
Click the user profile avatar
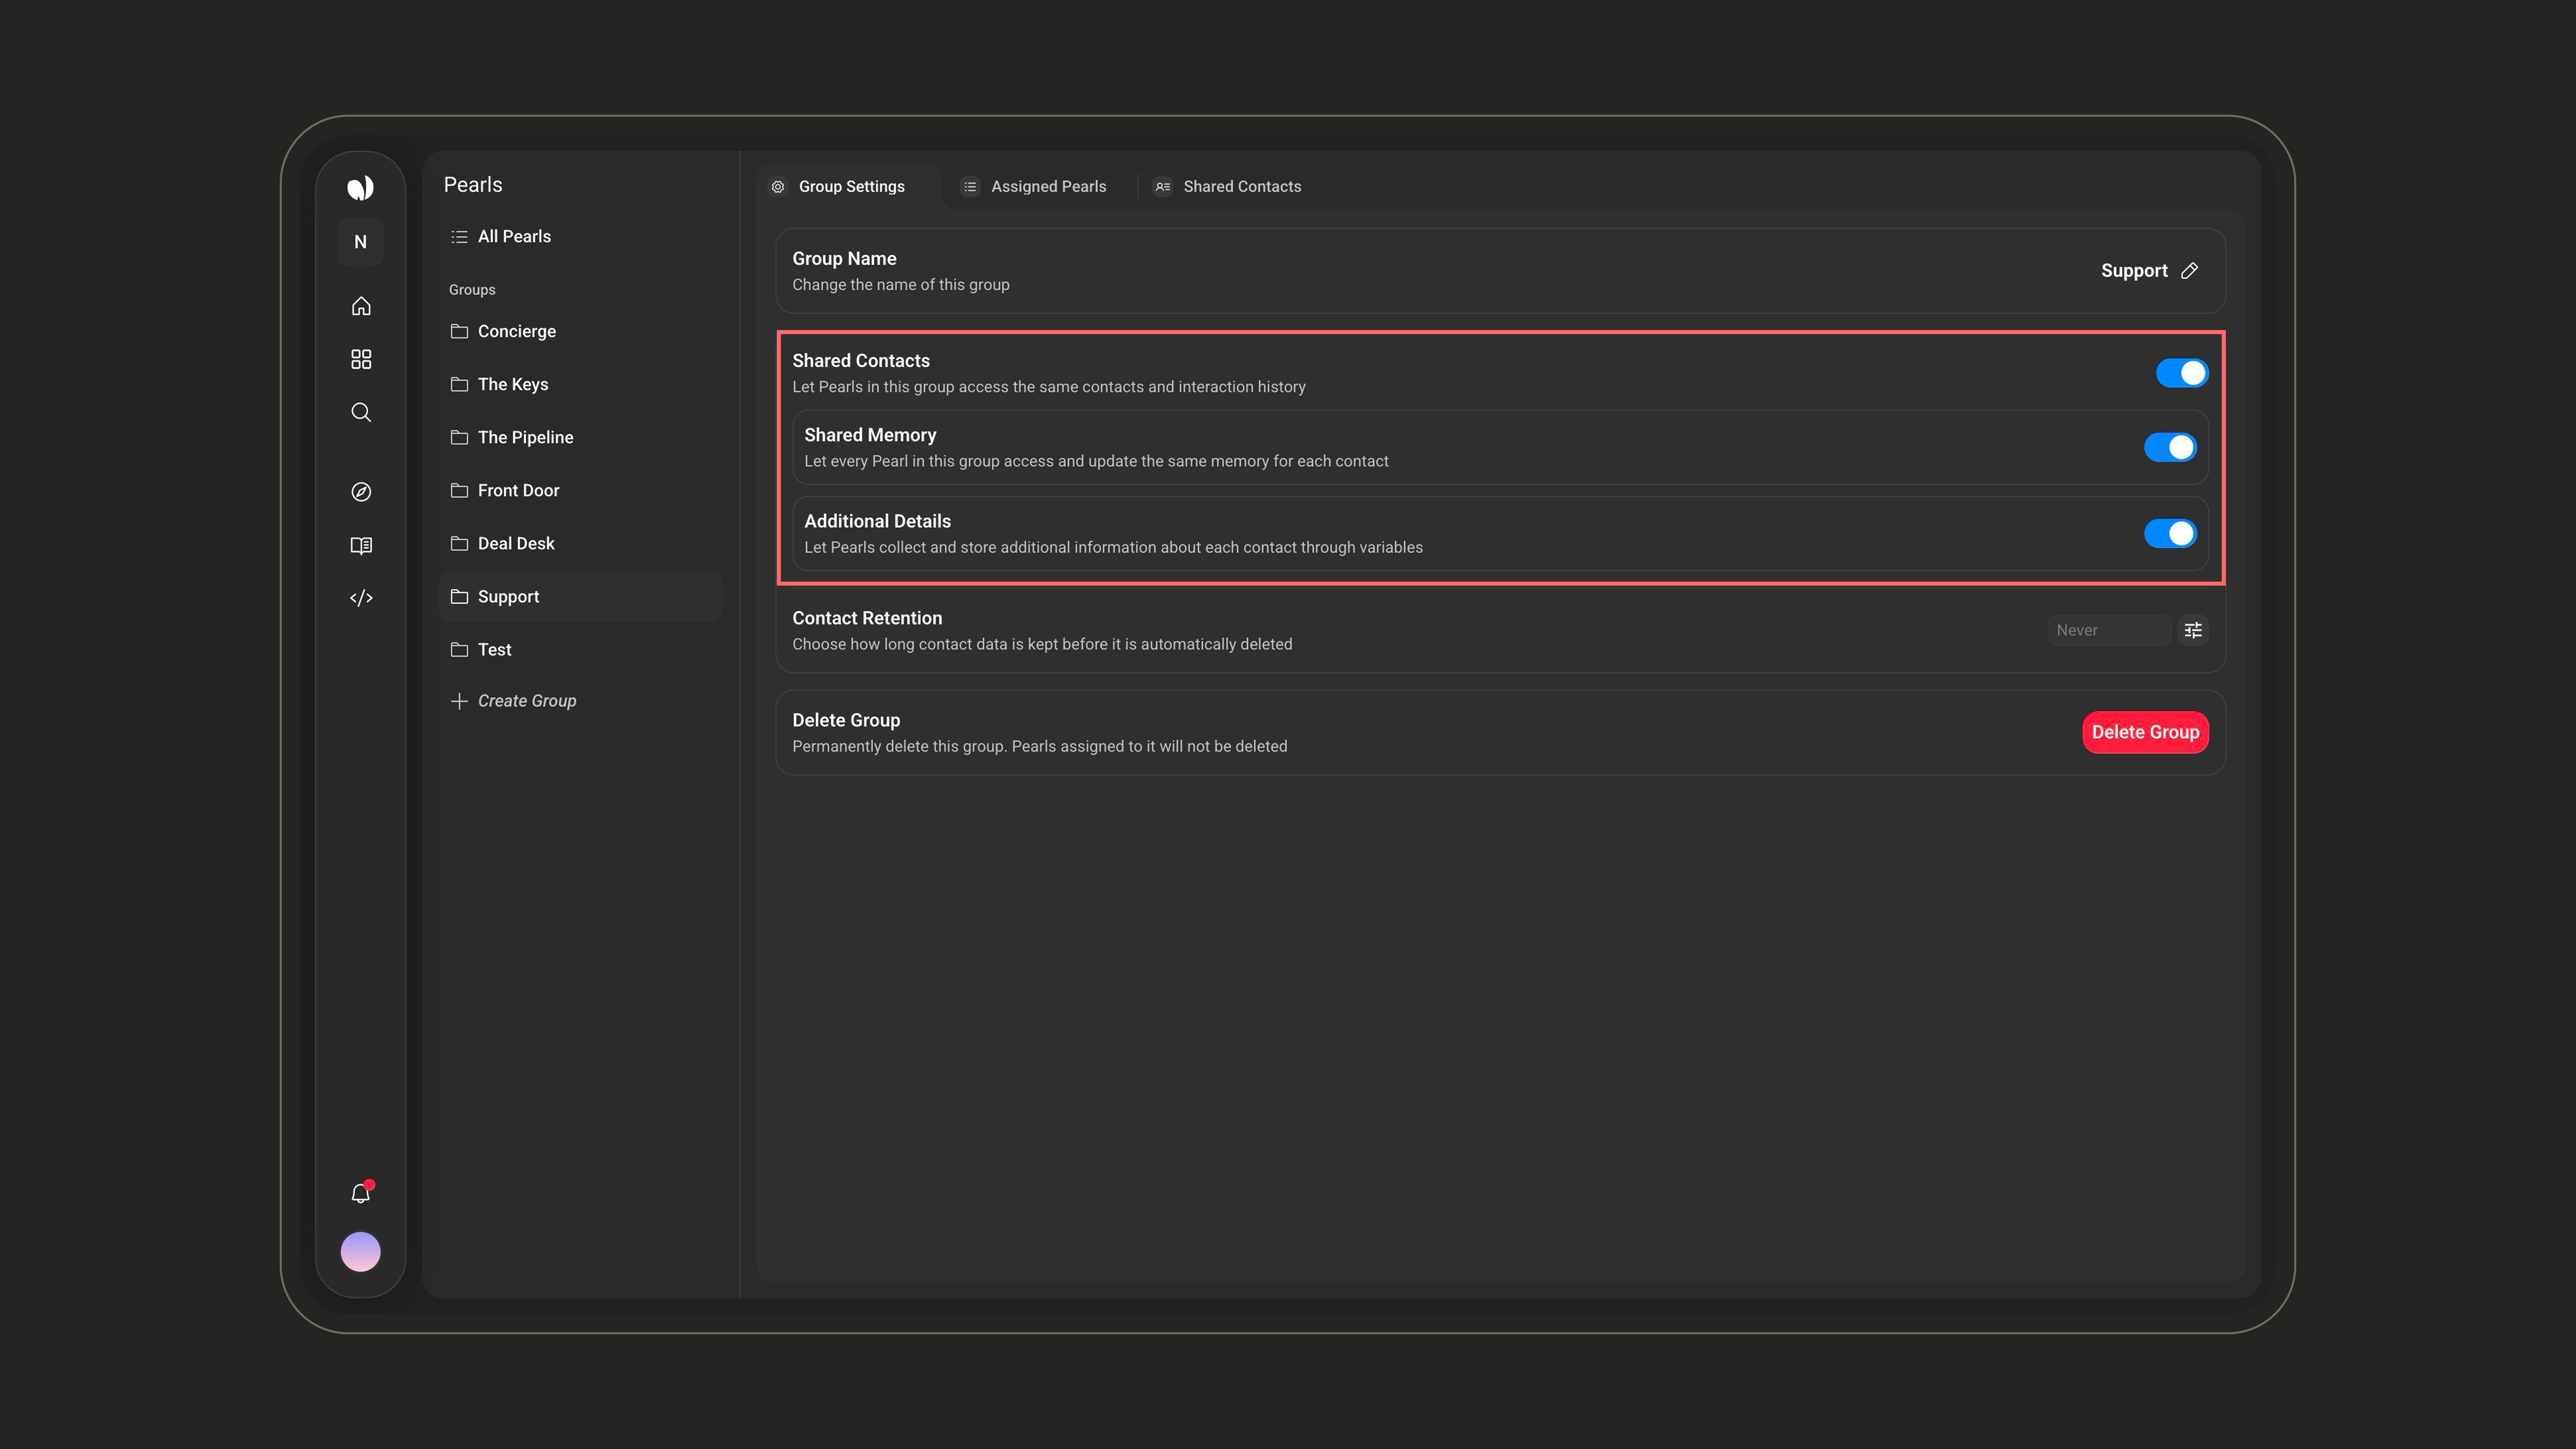click(x=360, y=1252)
